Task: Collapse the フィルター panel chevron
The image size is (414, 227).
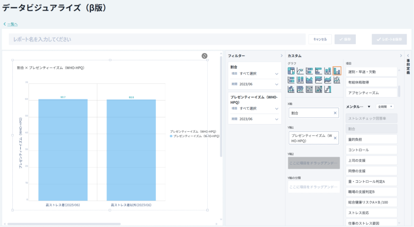Action: pos(282,56)
